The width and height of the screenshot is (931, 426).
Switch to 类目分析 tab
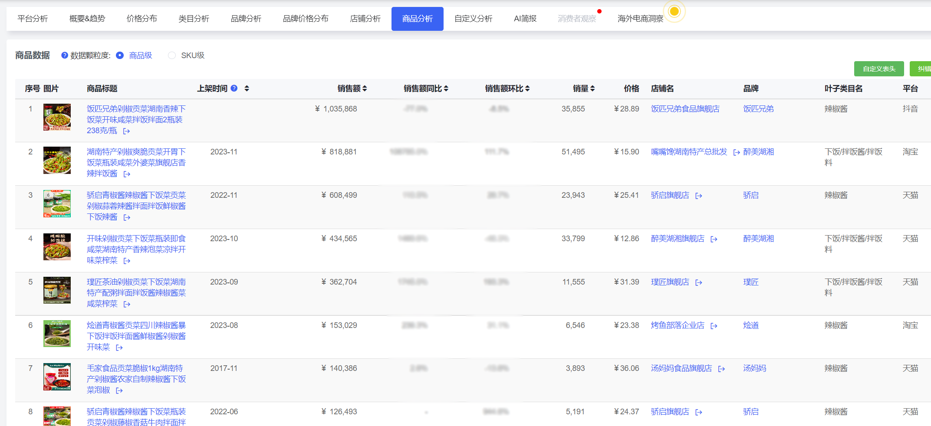[x=194, y=19]
